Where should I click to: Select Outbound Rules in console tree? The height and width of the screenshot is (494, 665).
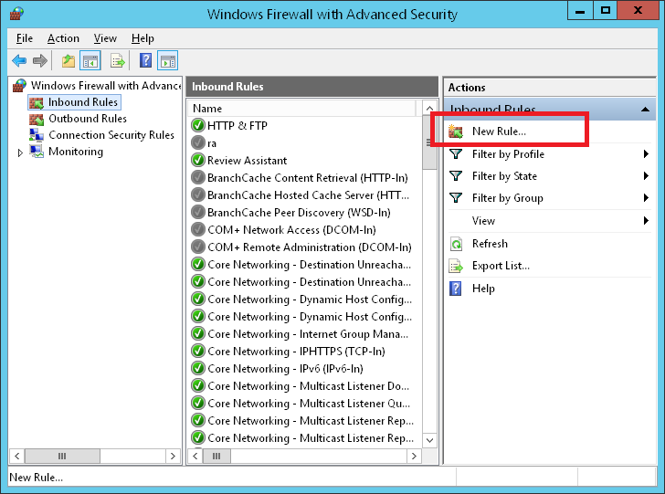coord(88,119)
